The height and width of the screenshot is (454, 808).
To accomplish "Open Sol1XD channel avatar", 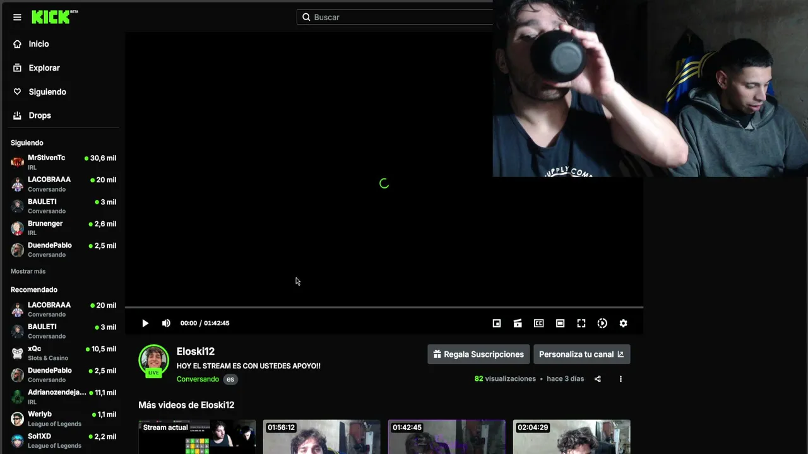I will pos(18,441).
